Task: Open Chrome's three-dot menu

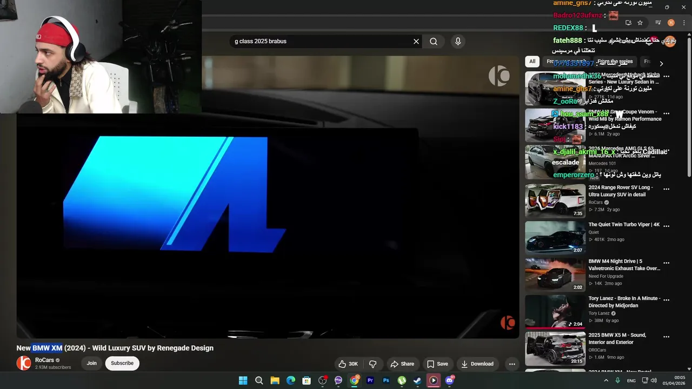Action: pos(684,23)
